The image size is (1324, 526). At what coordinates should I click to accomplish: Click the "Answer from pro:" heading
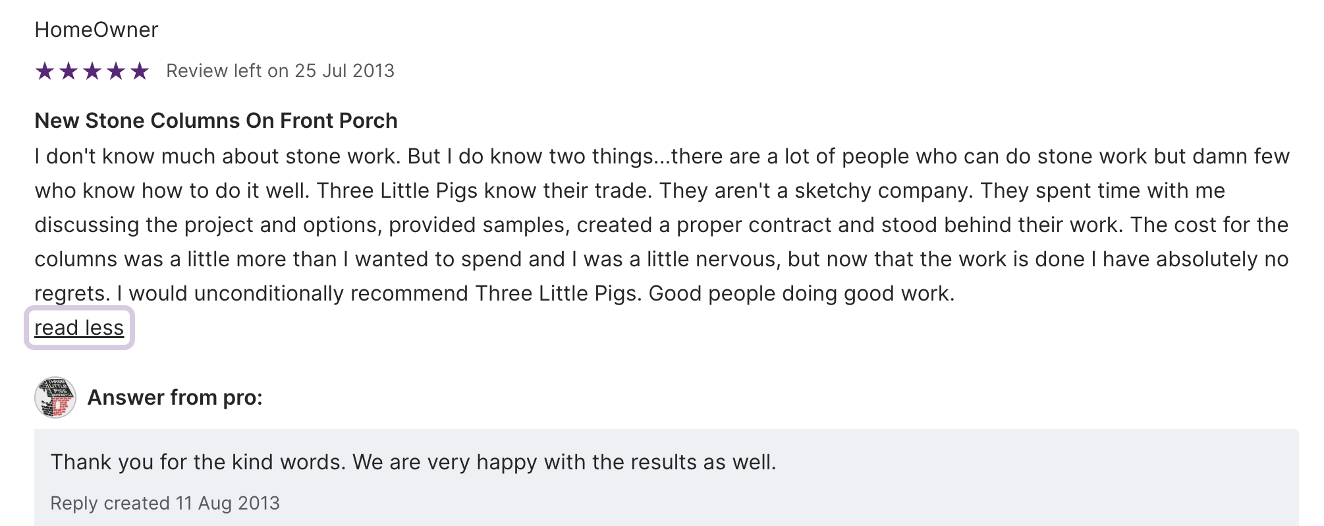(x=175, y=397)
